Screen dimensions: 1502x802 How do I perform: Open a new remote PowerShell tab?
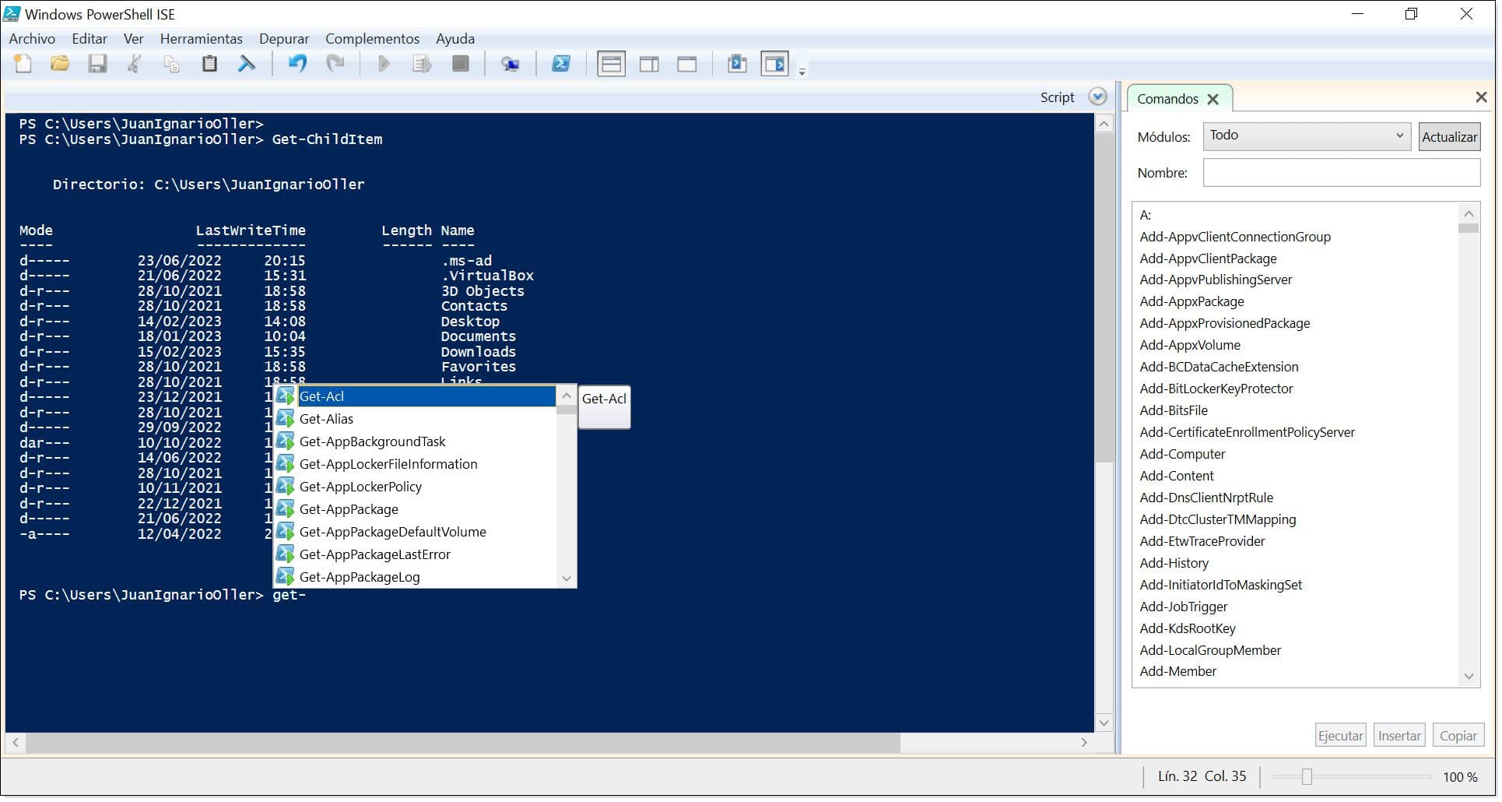[511, 64]
